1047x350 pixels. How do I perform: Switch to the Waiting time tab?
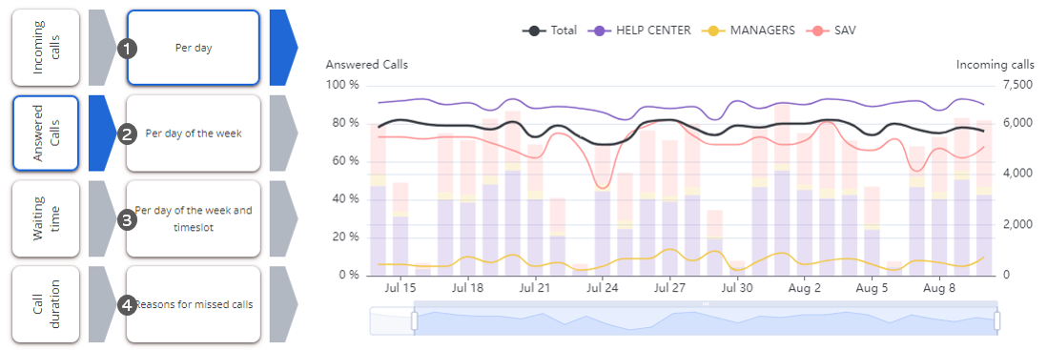(x=46, y=218)
